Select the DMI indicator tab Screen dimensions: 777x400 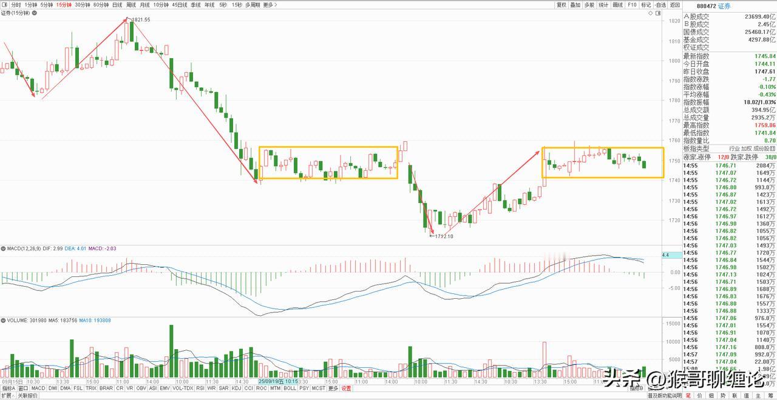coord(53,388)
